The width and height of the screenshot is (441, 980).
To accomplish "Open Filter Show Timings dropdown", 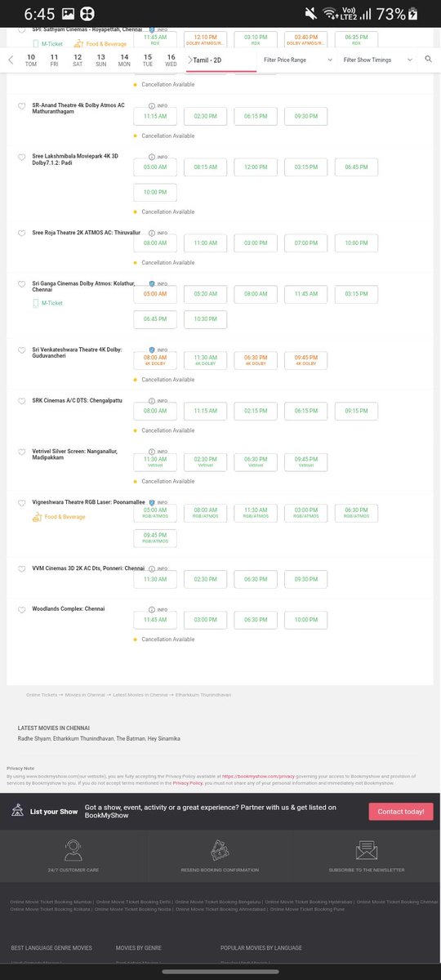I will tap(378, 60).
